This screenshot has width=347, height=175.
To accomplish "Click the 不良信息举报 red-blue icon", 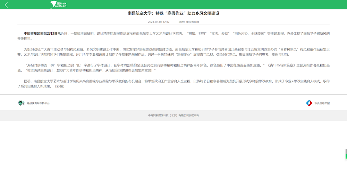I will tap(309, 103).
